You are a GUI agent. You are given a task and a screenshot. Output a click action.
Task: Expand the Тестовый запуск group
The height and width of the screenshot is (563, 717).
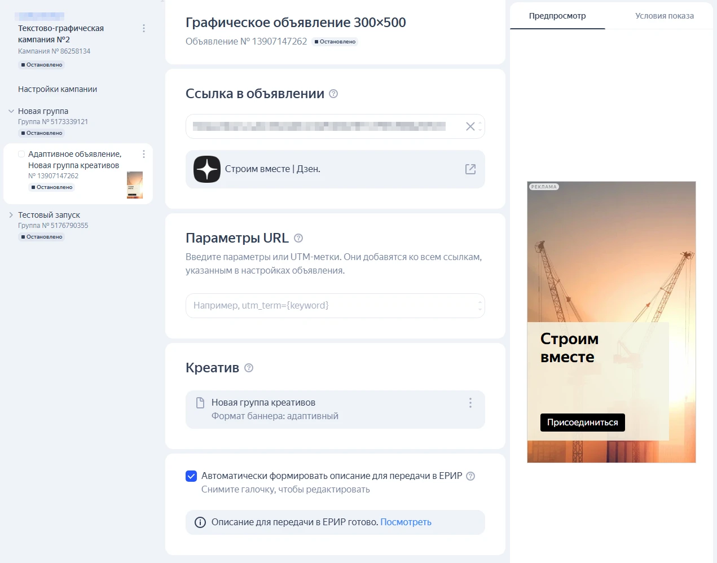11,215
